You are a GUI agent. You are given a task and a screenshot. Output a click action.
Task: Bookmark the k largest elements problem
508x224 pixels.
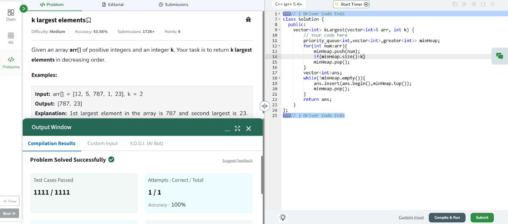point(89,20)
